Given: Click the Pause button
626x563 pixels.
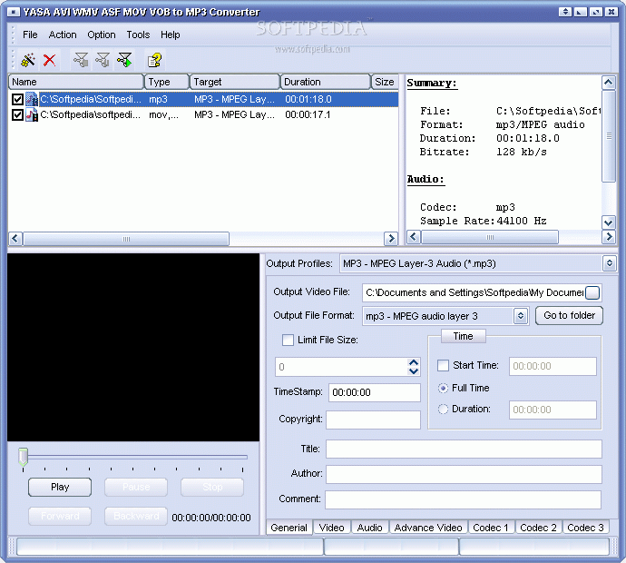Looking at the screenshot, I should 136,487.
